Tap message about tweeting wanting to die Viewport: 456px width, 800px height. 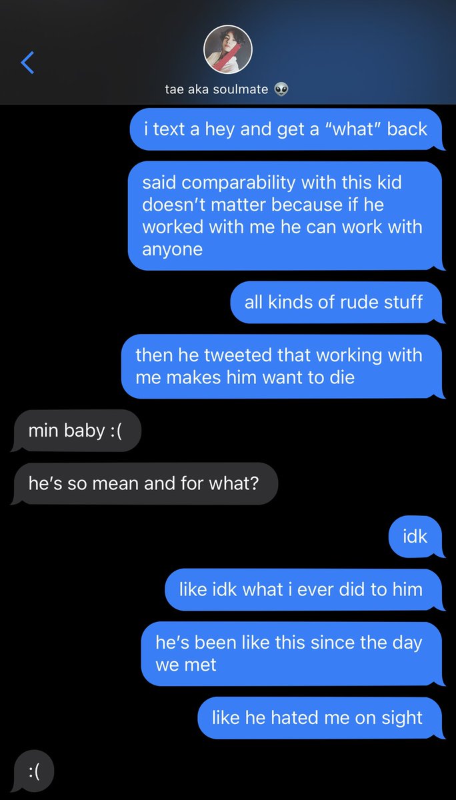281,366
